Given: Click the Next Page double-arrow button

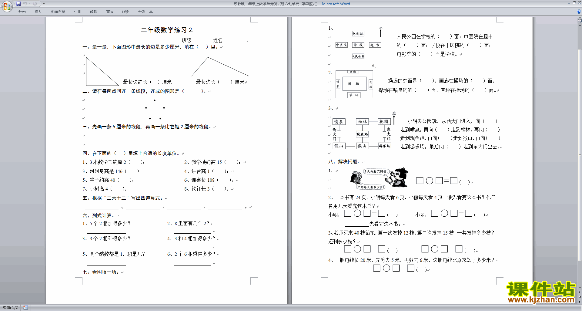Looking at the screenshot, I should point(580,302).
